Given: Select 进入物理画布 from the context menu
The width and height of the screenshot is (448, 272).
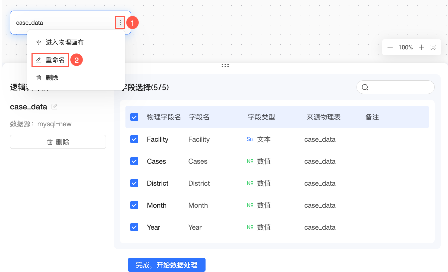Looking at the screenshot, I should 76,42.
